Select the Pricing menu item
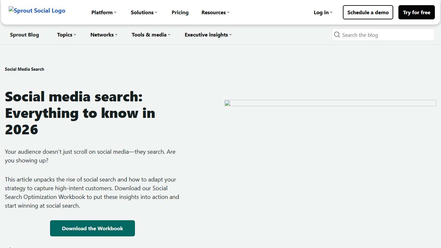Image resolution: width=441 pixels, height=248 pixels. click(180, 12)
